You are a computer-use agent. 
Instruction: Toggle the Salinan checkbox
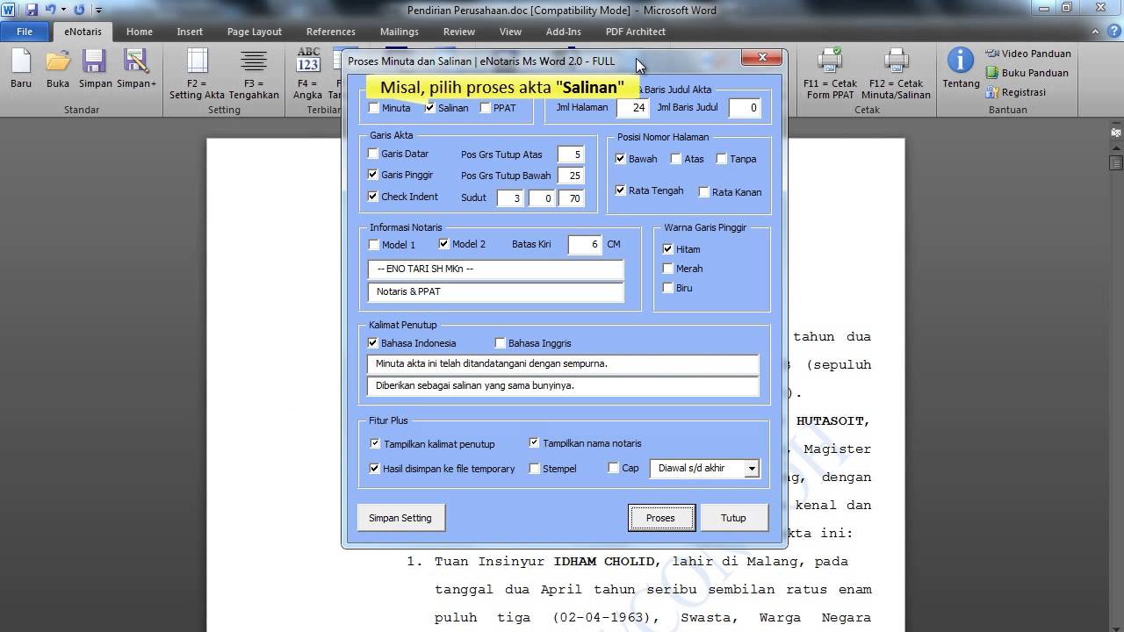pyautogui.click(x=430, y=108)
